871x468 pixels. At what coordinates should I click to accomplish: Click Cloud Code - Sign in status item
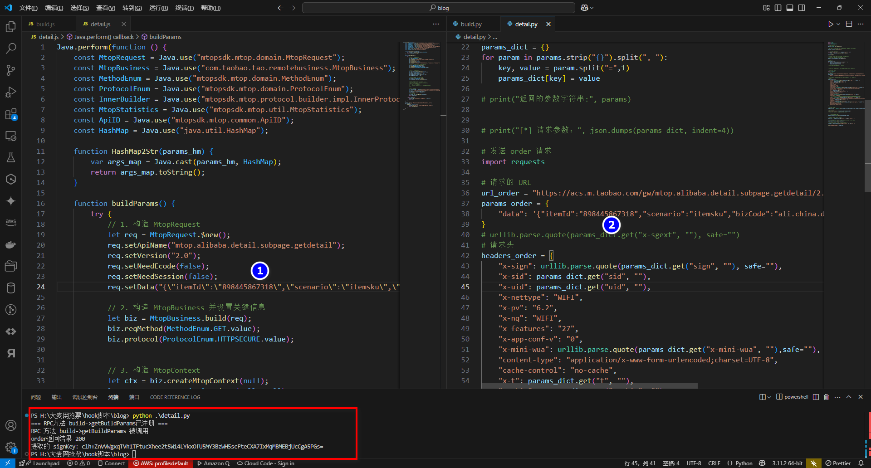(x=266, y=463)
